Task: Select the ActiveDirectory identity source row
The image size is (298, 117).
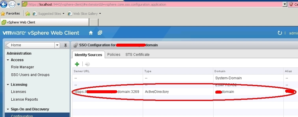Action: [x=185, y=92]
